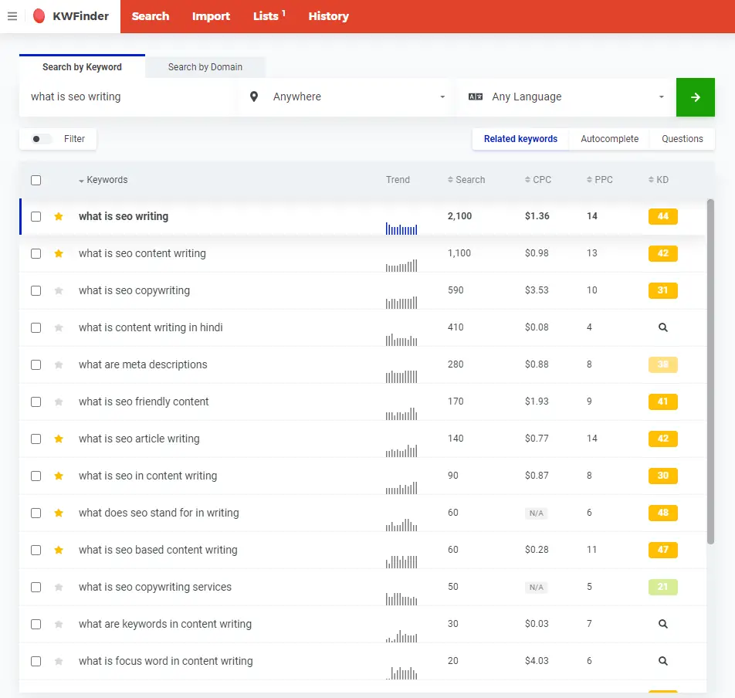Check the 'what is seo copywriting' checkbox
Screen dimensions: 735x698
tap(36, 290)
